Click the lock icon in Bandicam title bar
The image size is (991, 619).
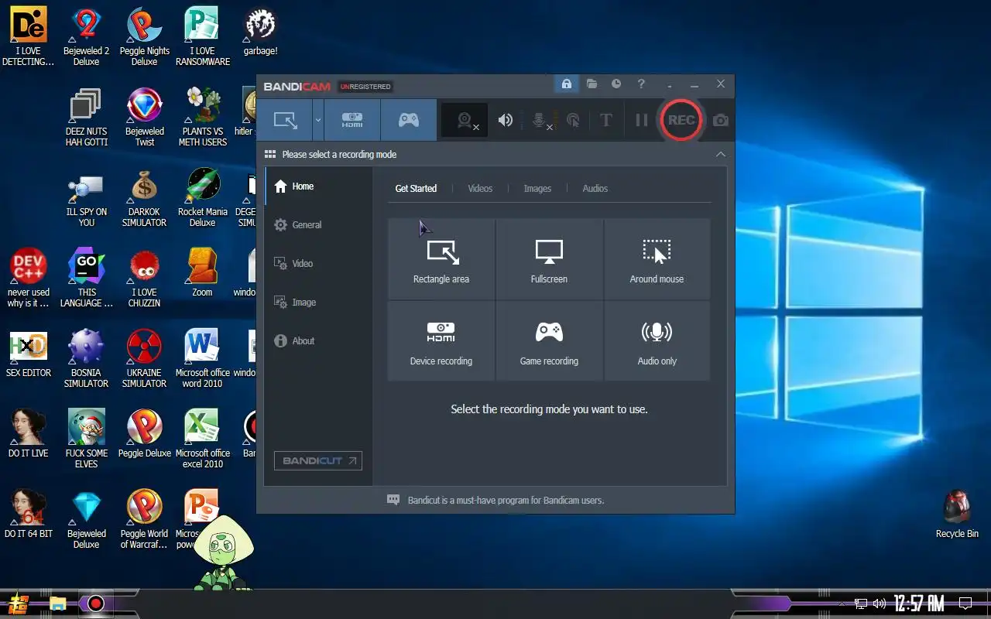[x=567, y=84]
